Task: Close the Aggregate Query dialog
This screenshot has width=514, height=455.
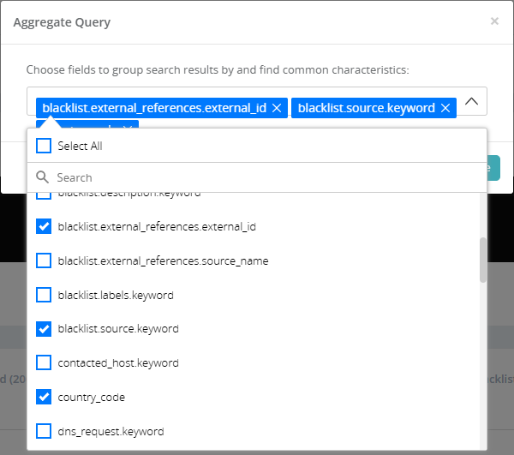Action: (494, 21)
